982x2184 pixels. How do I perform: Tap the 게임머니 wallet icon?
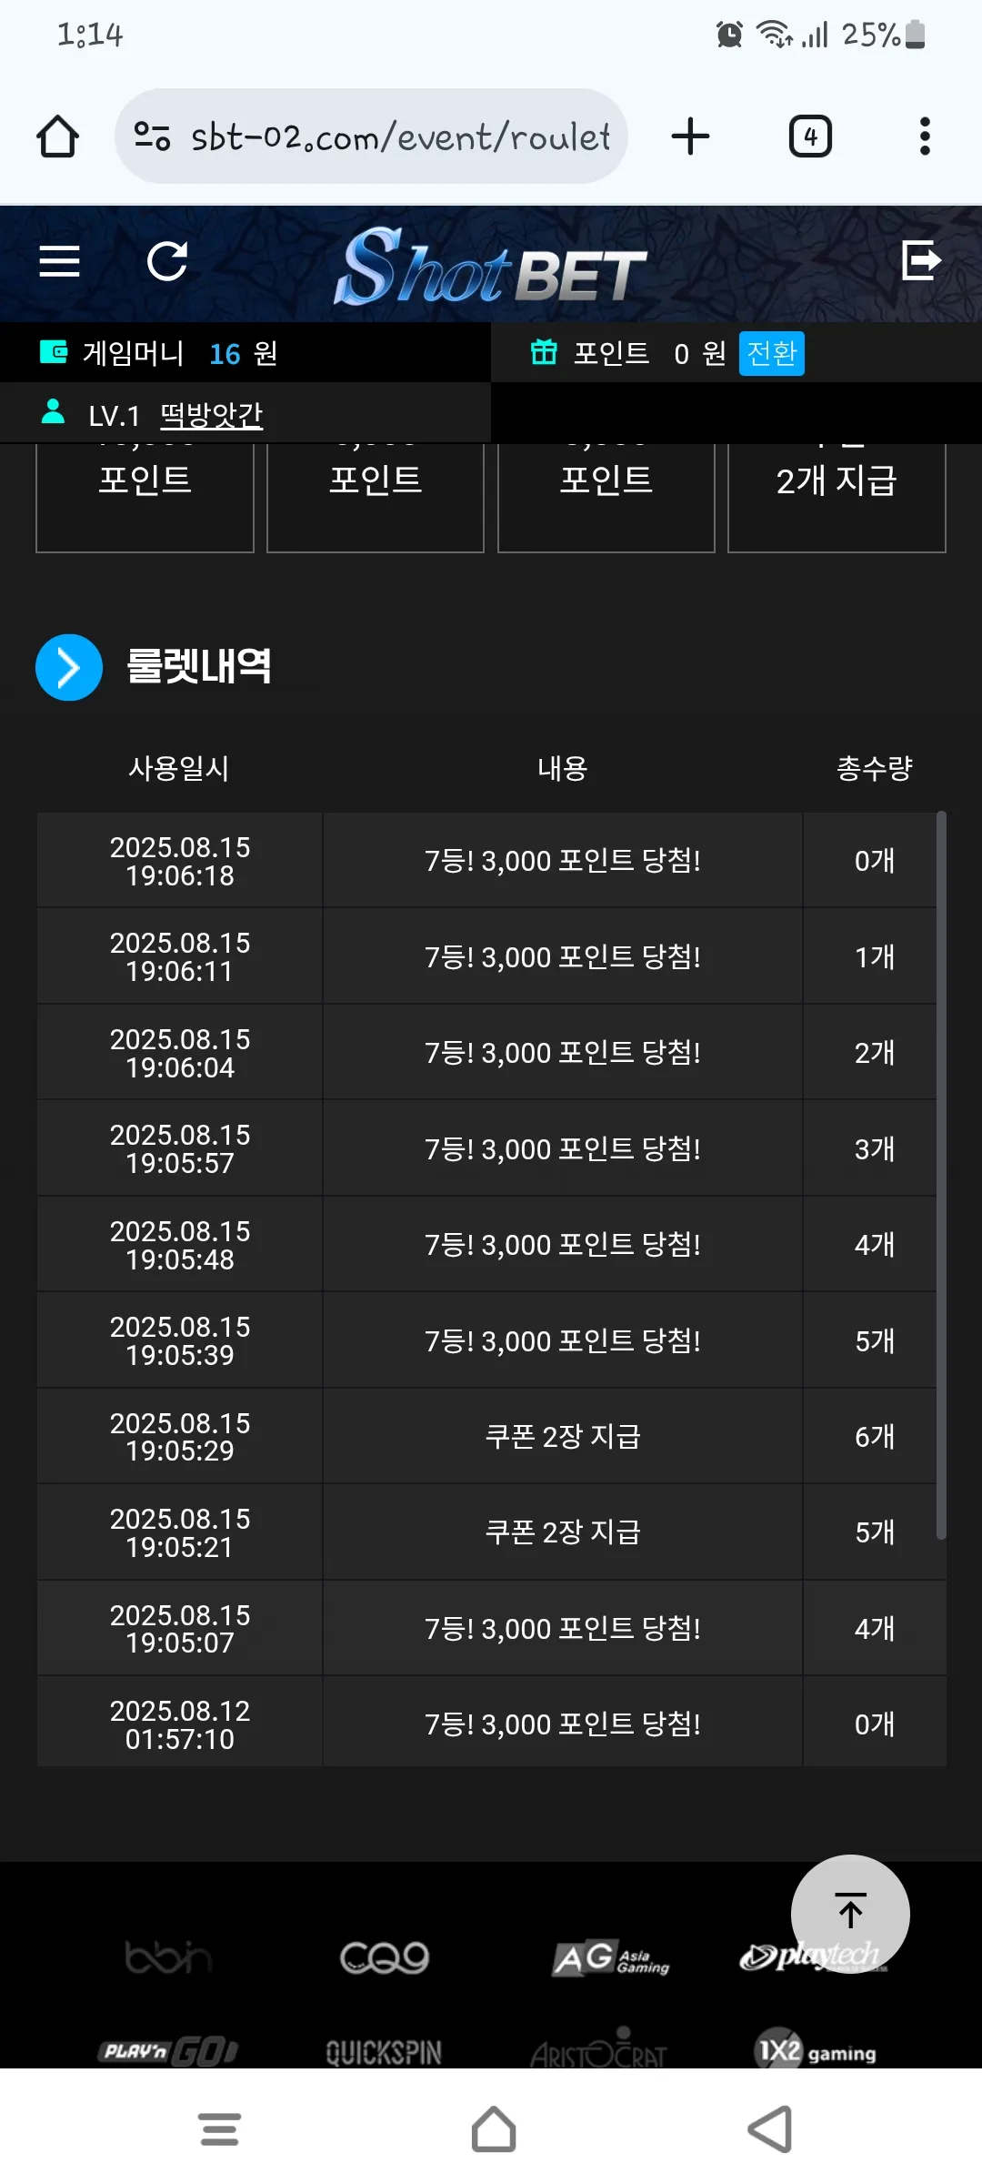54,352
